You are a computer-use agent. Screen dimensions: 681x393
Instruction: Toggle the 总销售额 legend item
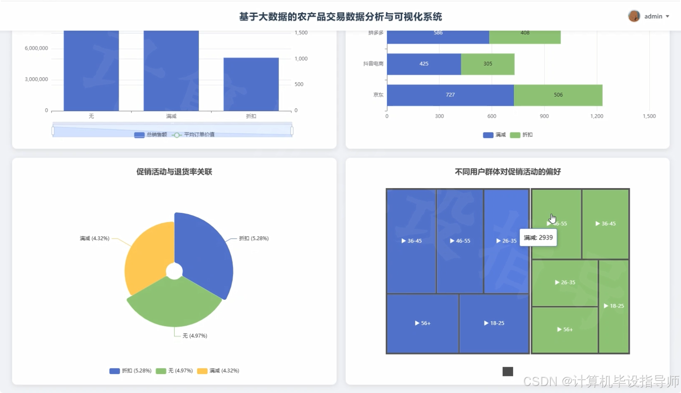[150, 135]
